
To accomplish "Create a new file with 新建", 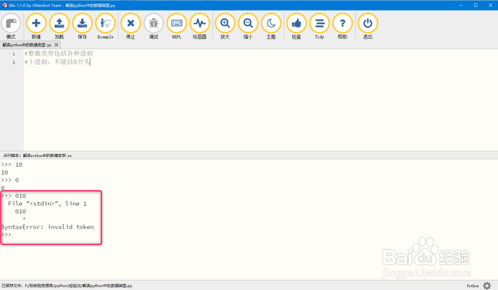I will (36, 26).
